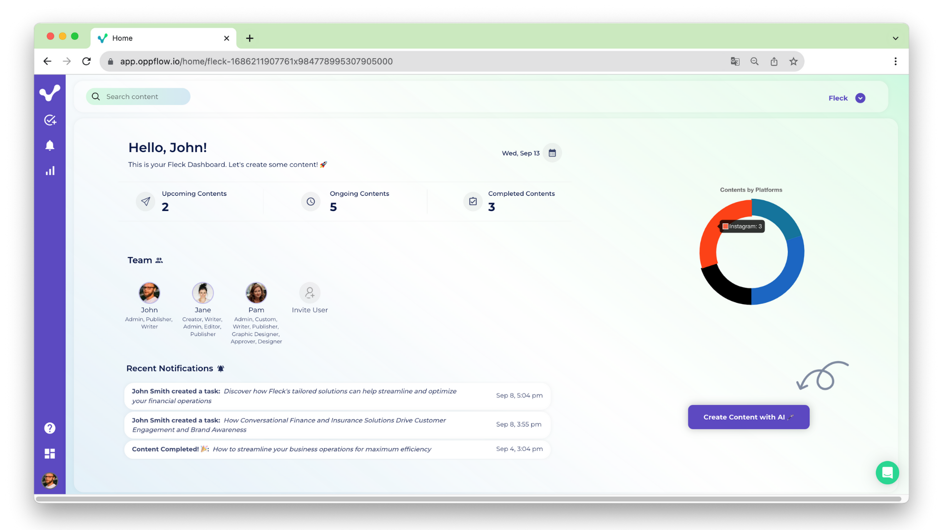This screenshot has width=943, height=530.
Task: Click the Create Content with AI button
Action: coord(749,417)
